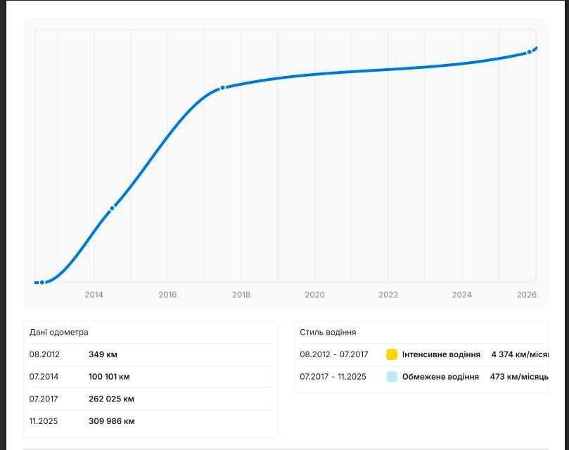The height and width of the screenshot is (450, 569).
Task: Click the 08.2012 data point on chart
Action: 42,283
